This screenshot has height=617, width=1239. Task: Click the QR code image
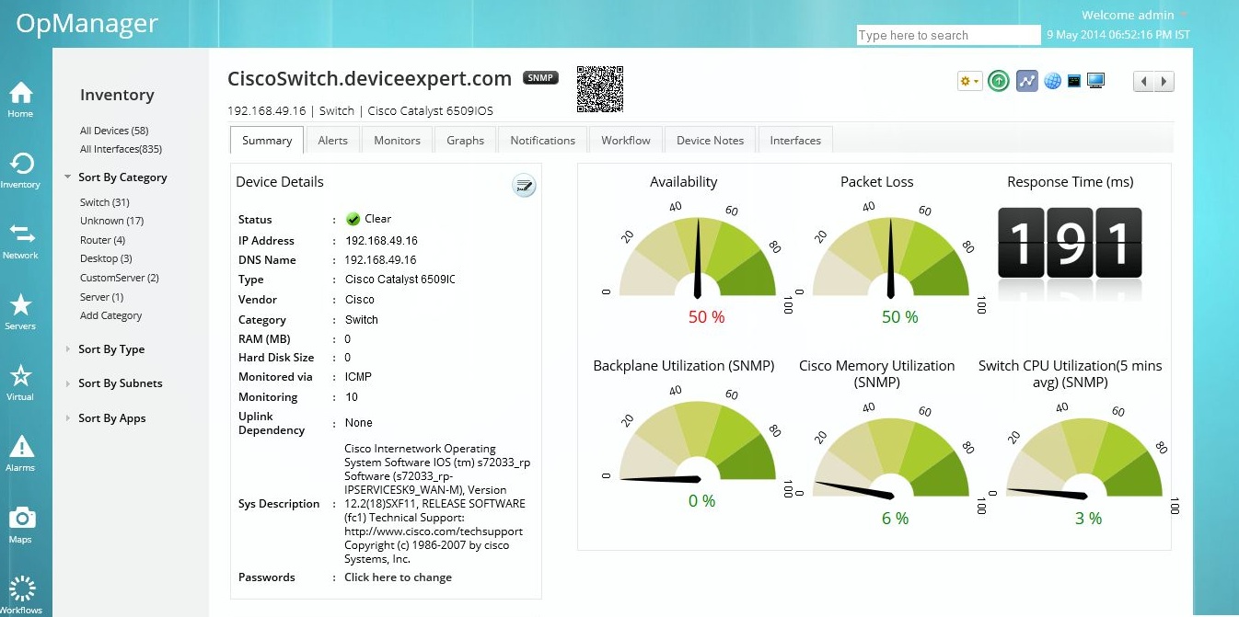(600, 89)
